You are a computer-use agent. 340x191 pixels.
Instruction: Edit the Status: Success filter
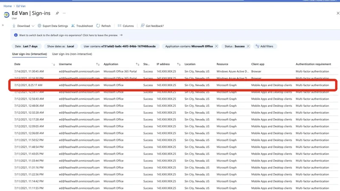pyautogui.click(x=235, y=46)
